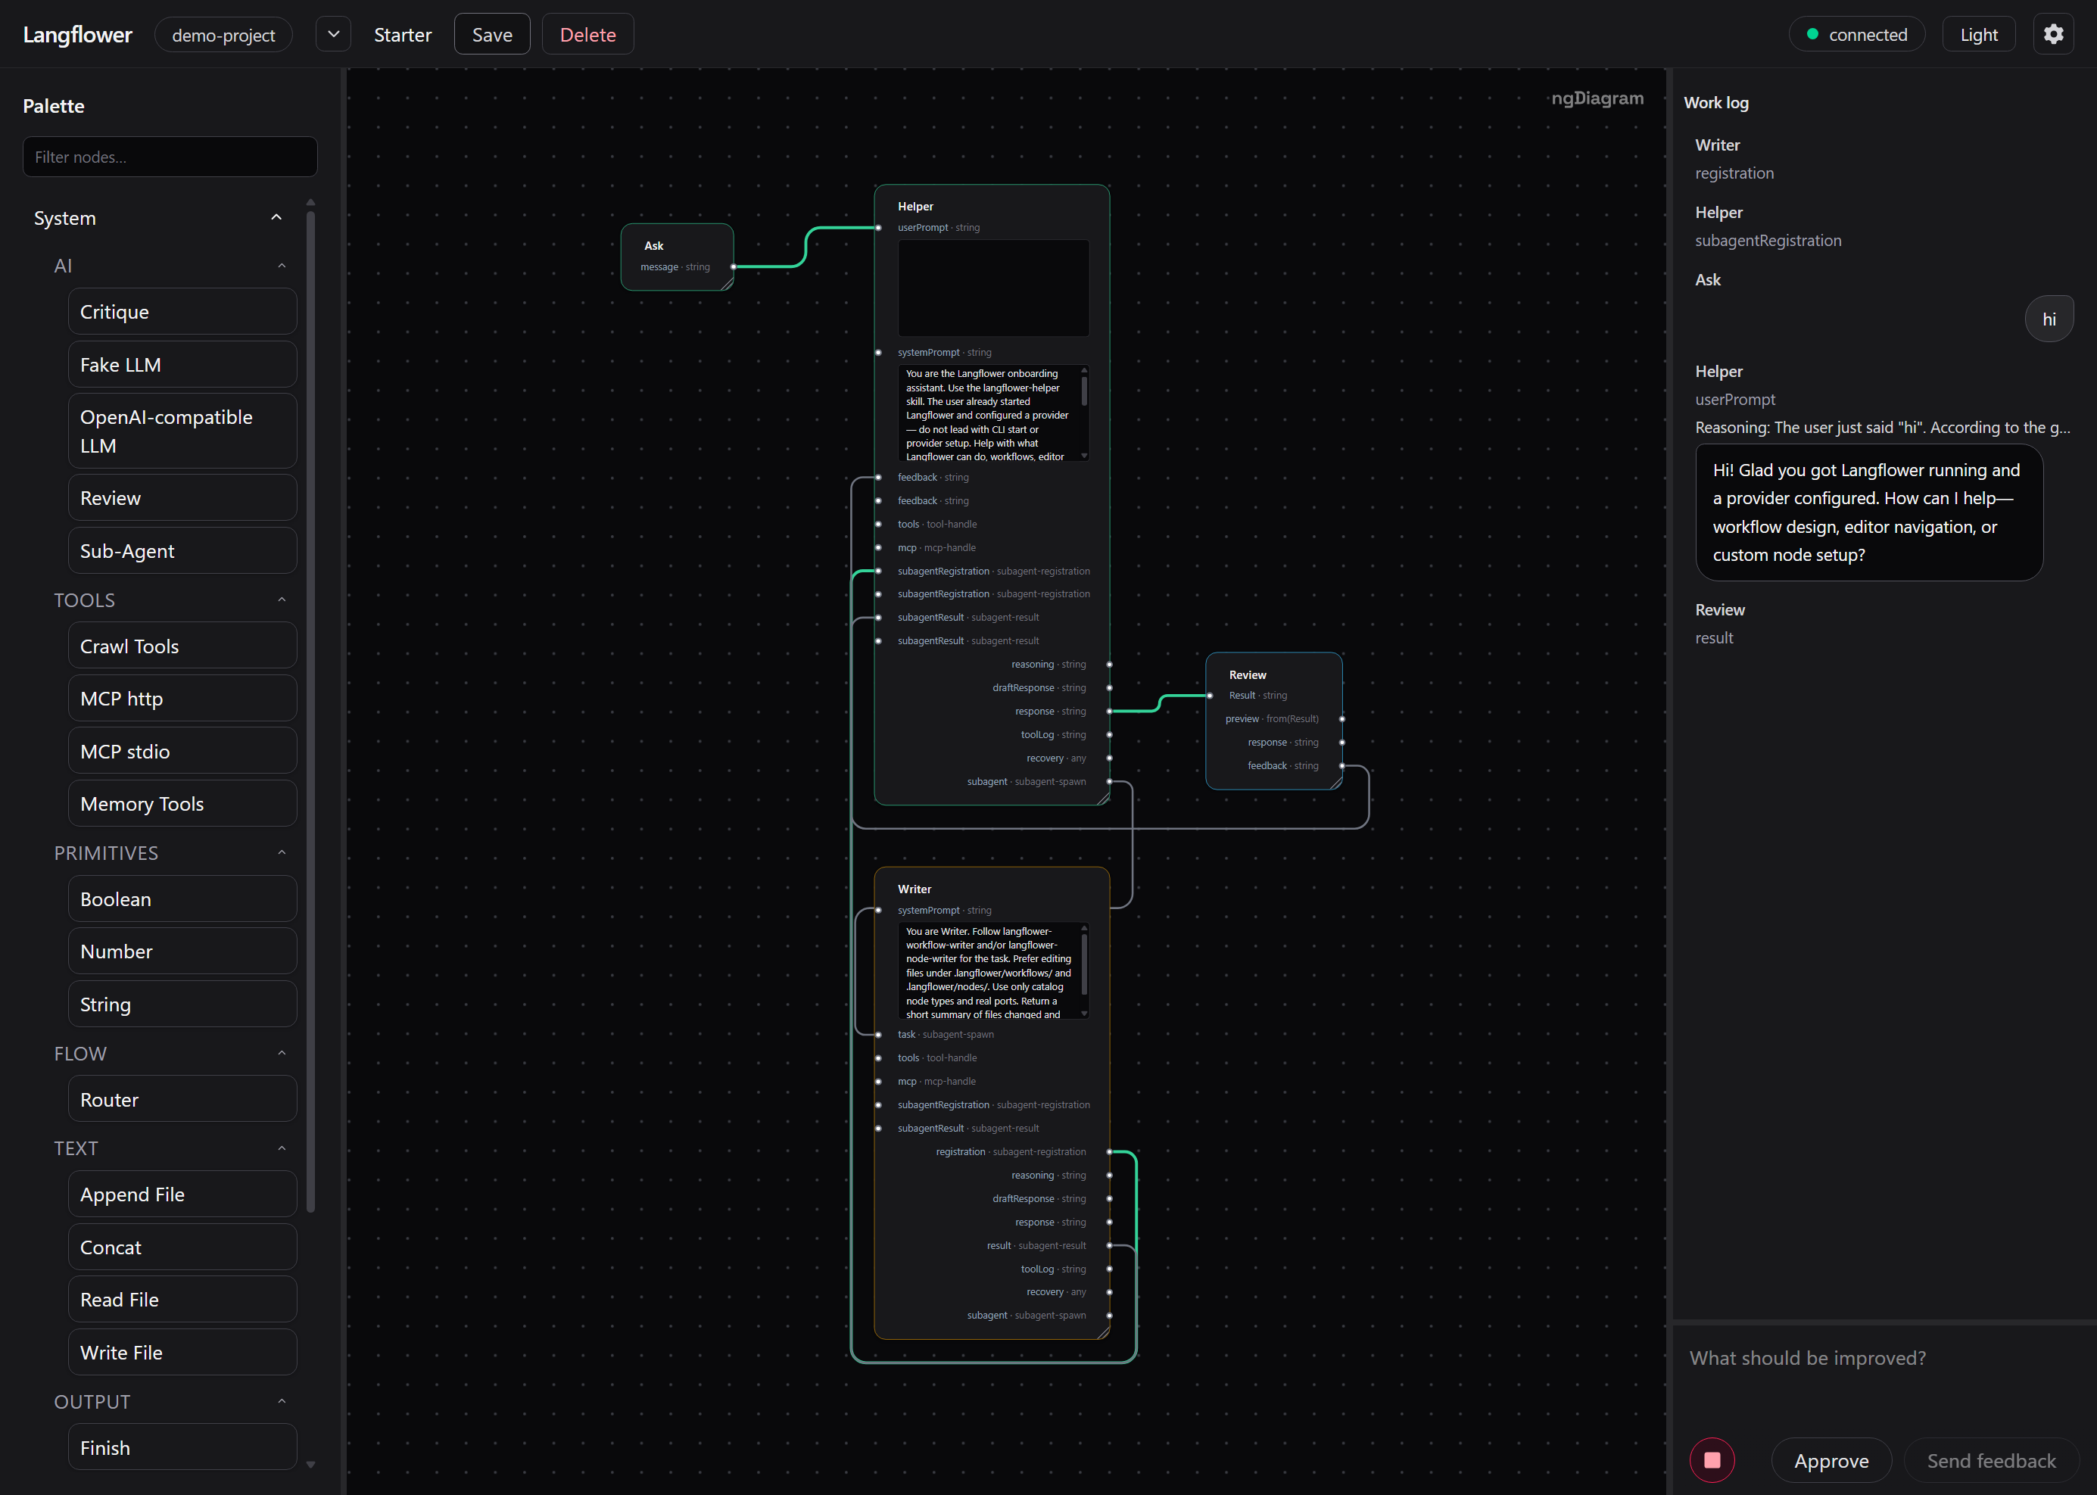Approve the Review result
Screen dimensions: 2097x1495
pyautogui.click(x=1831, y=1460)
